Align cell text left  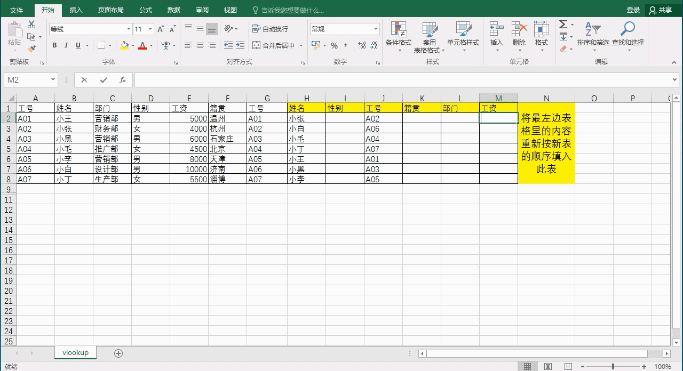tap(188, 45)
